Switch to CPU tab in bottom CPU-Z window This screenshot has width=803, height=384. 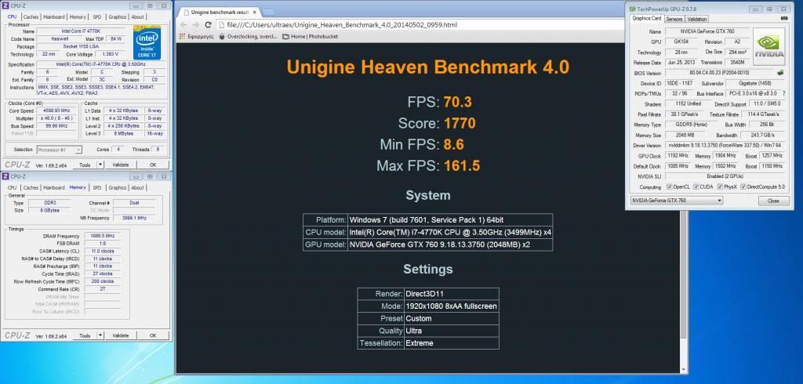(x=12, y=188)
